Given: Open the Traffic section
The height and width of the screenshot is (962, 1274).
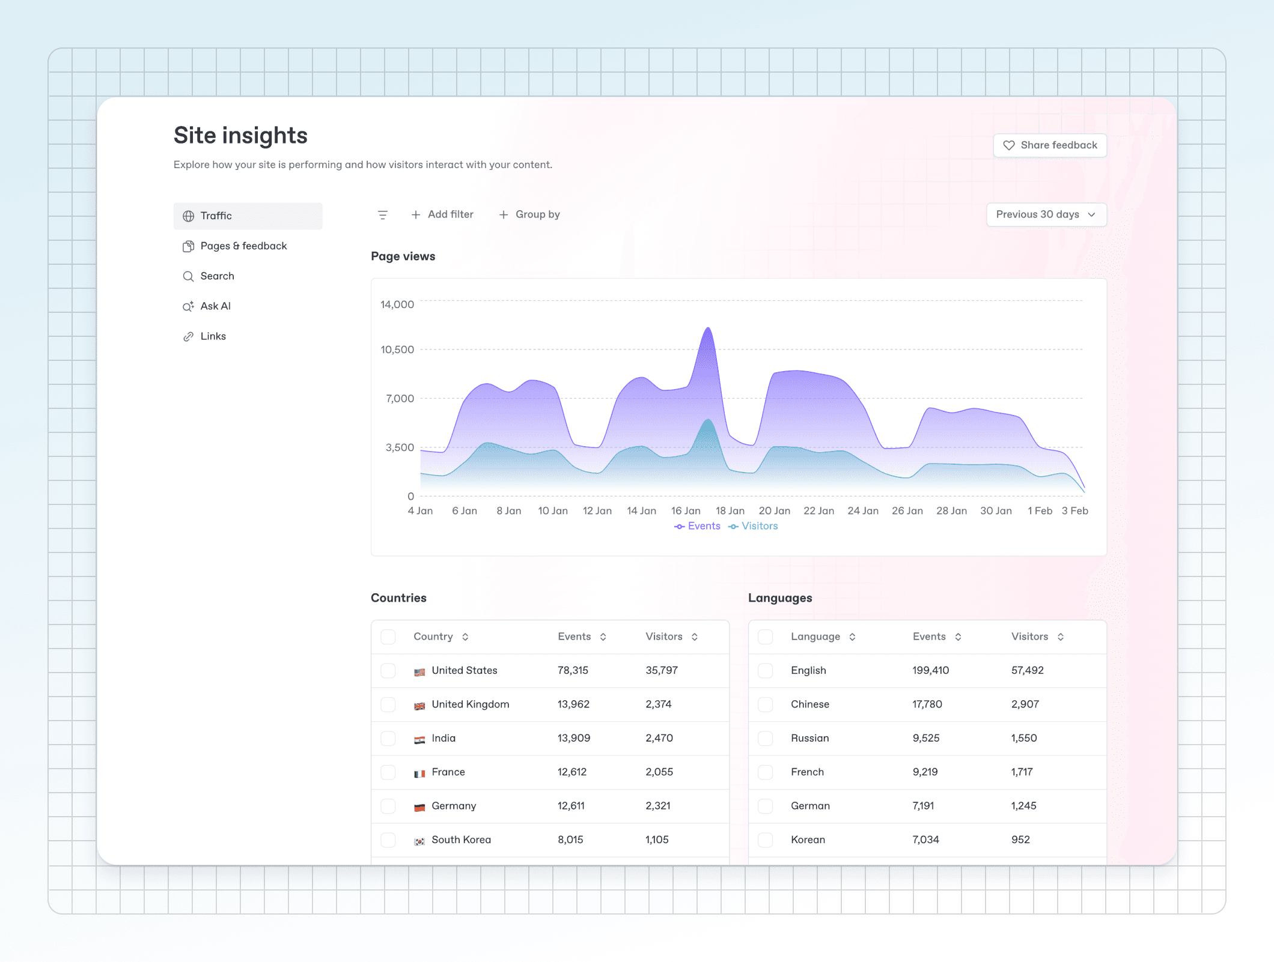Looking at the screenshot, I should tap(248, 216).
